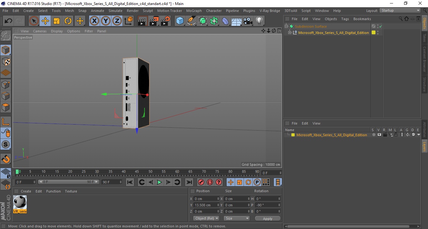
Task: Click the timeline preview range slider bar
Action: 69,182
